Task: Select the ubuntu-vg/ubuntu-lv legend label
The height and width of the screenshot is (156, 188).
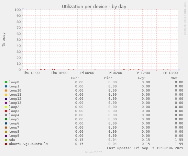Action: tap(29, 144)
